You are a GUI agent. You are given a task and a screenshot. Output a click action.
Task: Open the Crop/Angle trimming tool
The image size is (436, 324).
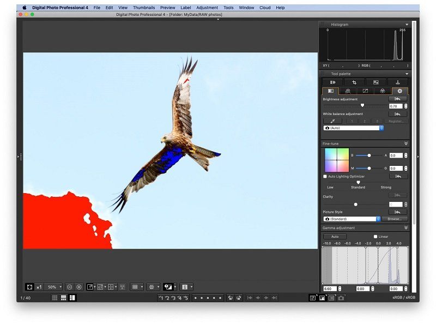click(354, 82)
